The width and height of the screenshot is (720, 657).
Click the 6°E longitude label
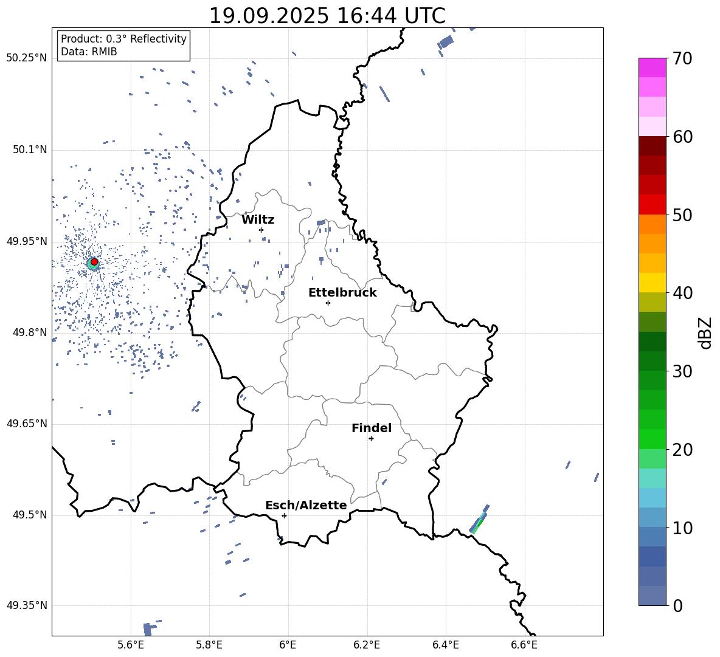(x=288, y=645)
